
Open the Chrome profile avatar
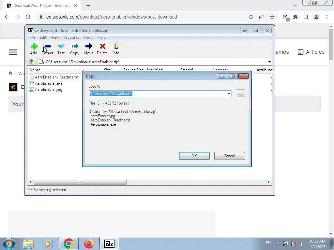pyautogui.click(x=316, y=17)
